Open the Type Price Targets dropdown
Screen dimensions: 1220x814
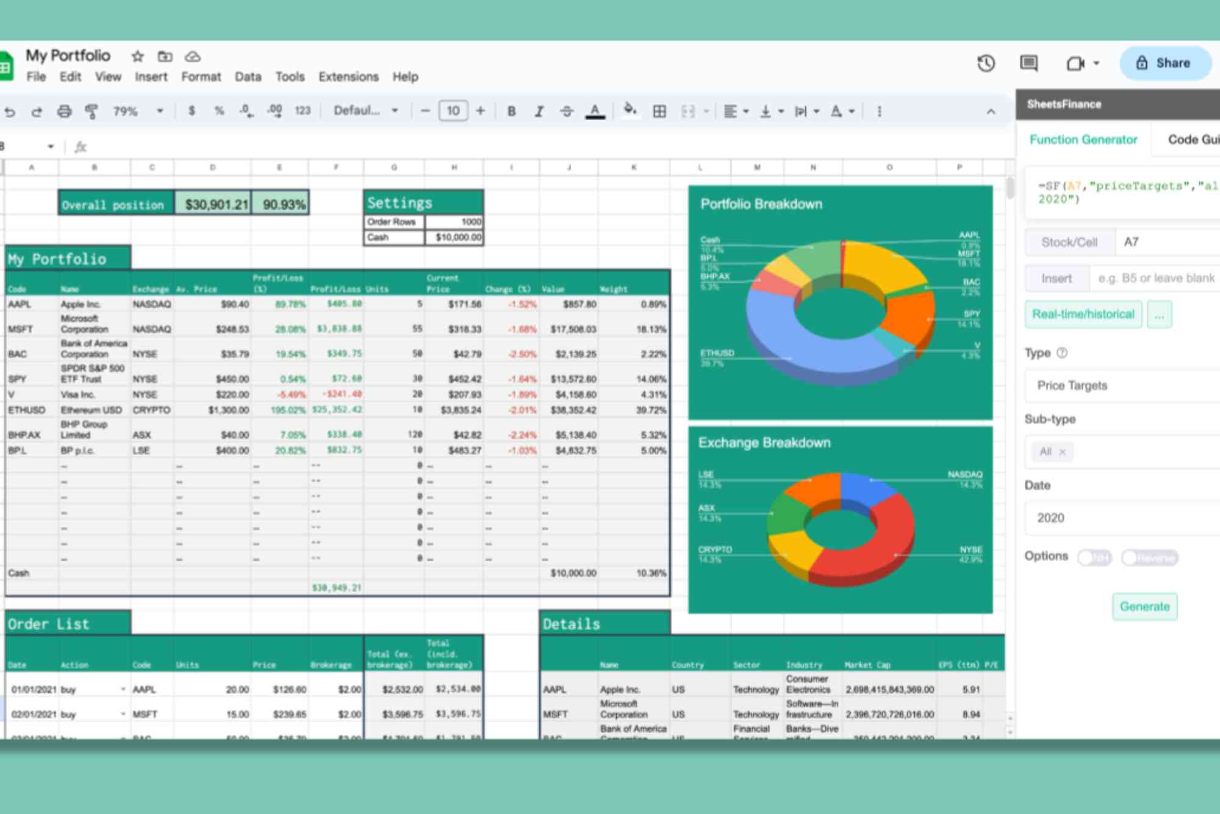1122,386
